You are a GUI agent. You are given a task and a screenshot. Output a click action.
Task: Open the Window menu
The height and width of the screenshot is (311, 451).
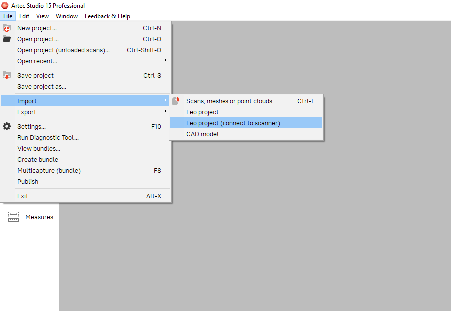[67, 16]
